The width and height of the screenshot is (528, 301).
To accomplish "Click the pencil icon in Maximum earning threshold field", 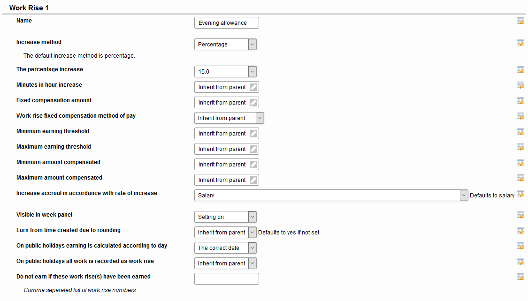I will pos(253,149).
